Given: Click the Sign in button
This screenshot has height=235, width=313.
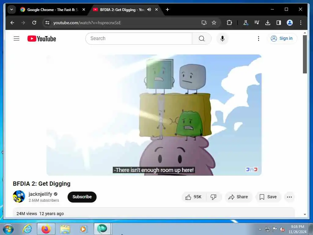Looking at the screenshot, I should [x=282, y=38].
